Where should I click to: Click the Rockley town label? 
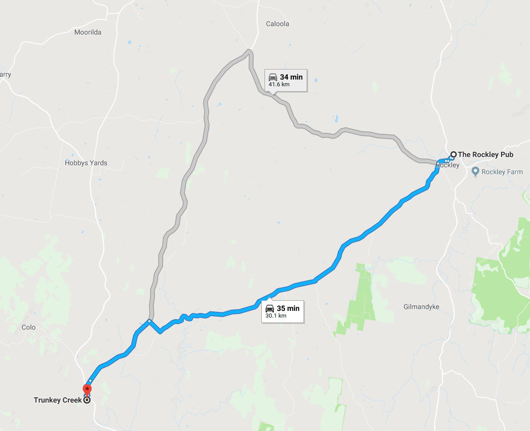(x=447, y=165)
